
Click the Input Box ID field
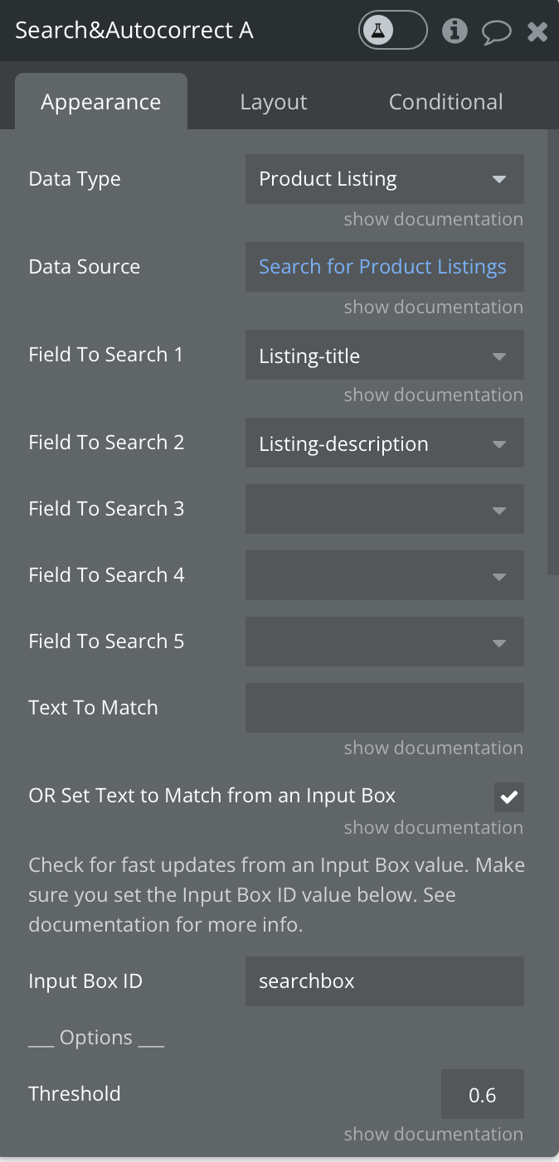(x=384, y=981)
